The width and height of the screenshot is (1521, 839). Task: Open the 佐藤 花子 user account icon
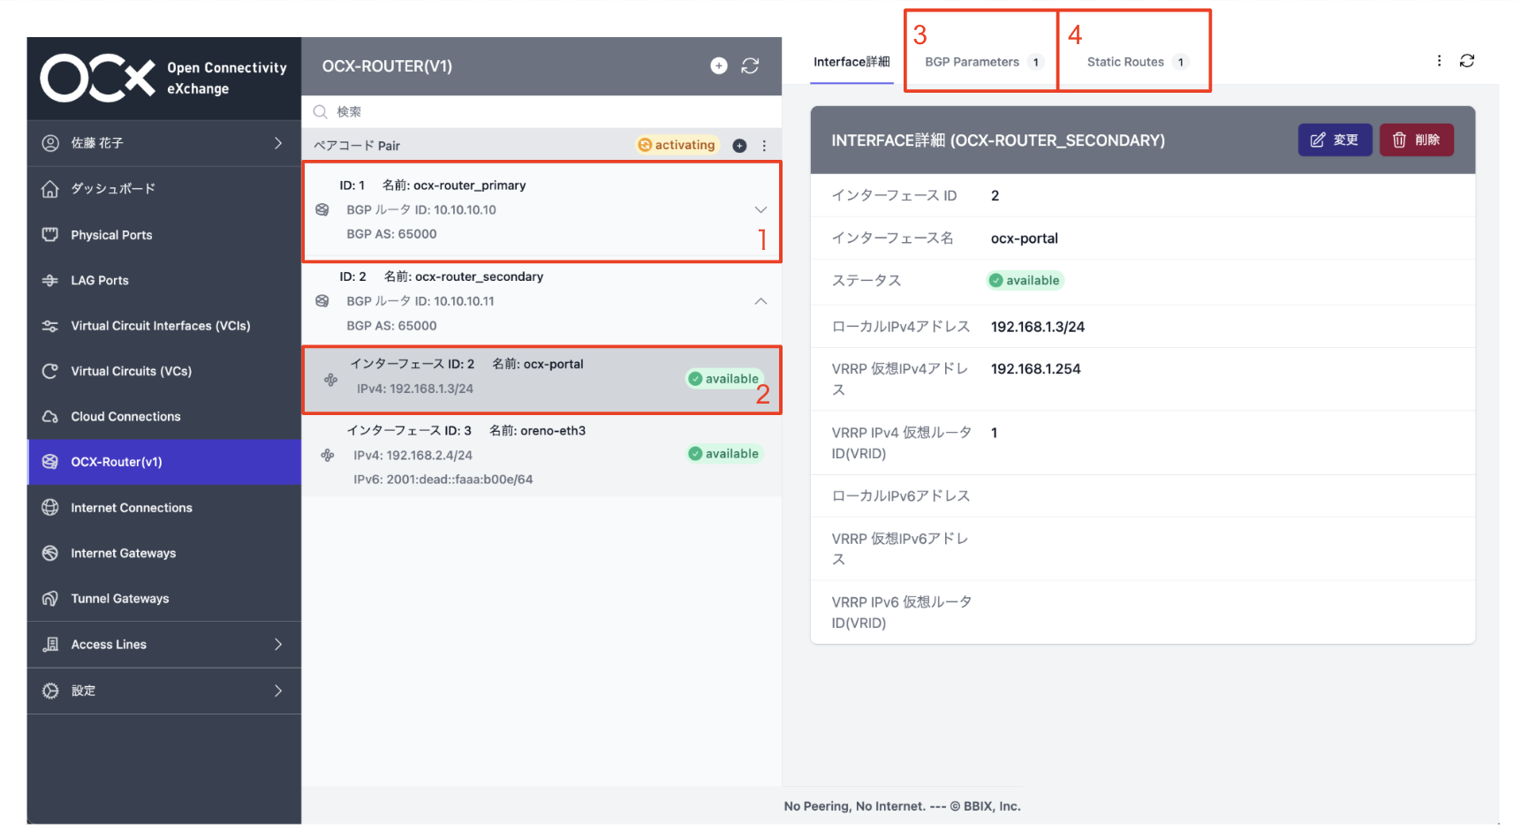tap(50, 143)
